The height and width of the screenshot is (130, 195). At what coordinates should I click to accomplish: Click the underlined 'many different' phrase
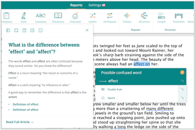pos(160,109)
